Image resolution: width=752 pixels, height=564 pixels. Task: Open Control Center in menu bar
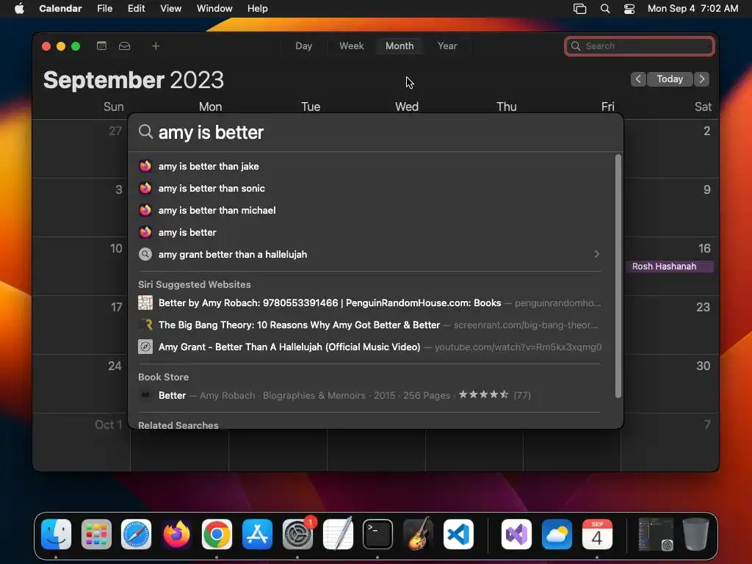click(x=629, y=9)
